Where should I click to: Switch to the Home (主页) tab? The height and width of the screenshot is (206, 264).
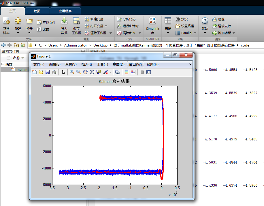pos(12,11)
